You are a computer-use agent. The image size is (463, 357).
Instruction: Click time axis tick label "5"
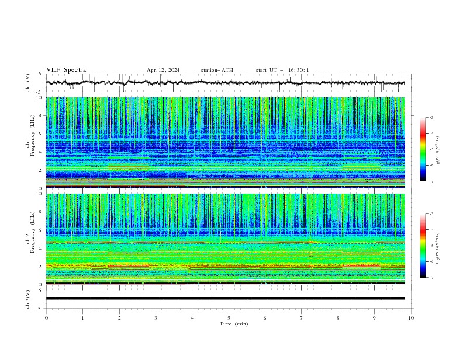click(229, 318)
